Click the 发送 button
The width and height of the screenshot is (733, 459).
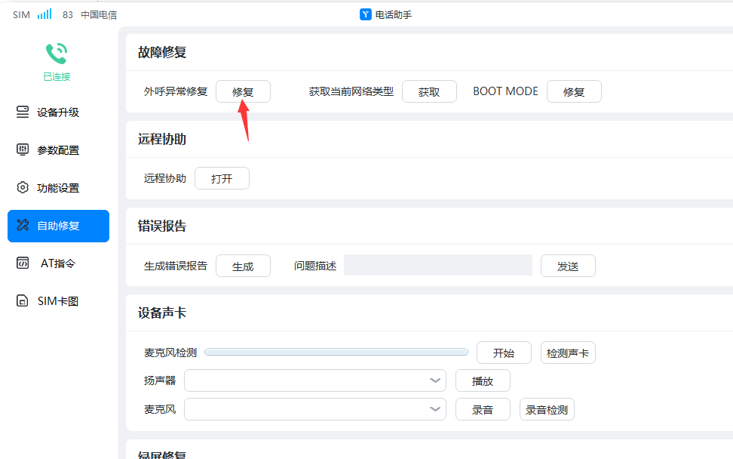pos(568,266)
